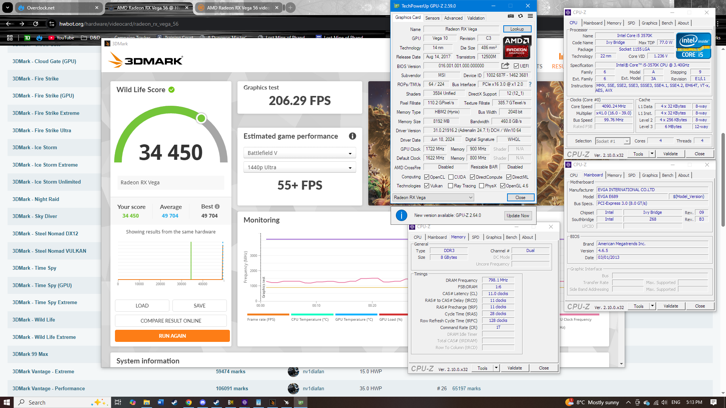
Task: Toggle Ray Tracing checkbox in GPU-Z
Action: (x=450, y=186)
